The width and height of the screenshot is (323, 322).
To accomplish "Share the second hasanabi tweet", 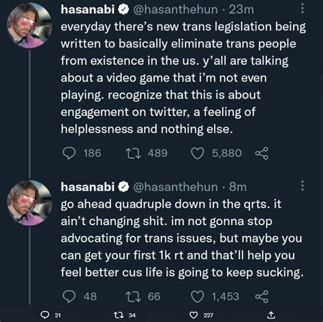I will (x=262, y=297).
